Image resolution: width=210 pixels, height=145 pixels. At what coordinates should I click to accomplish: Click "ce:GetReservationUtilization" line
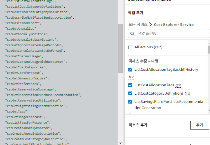click(33, 100)
